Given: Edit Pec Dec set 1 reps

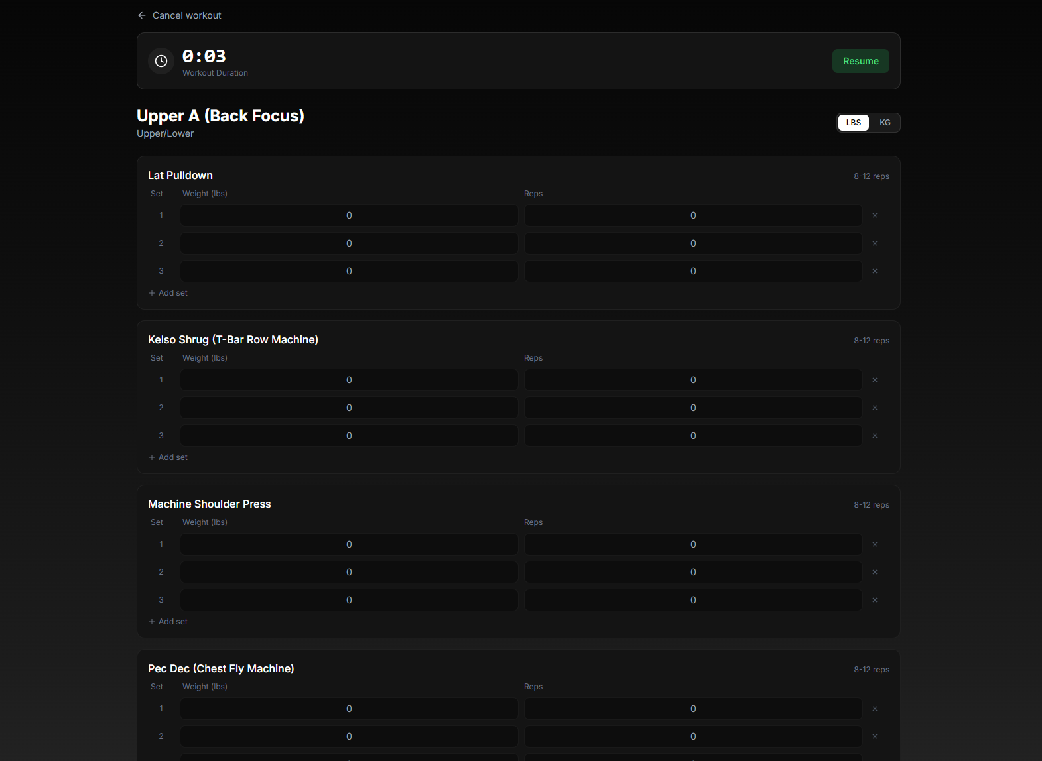Looking at the screenshot, I should pos(693,709).
